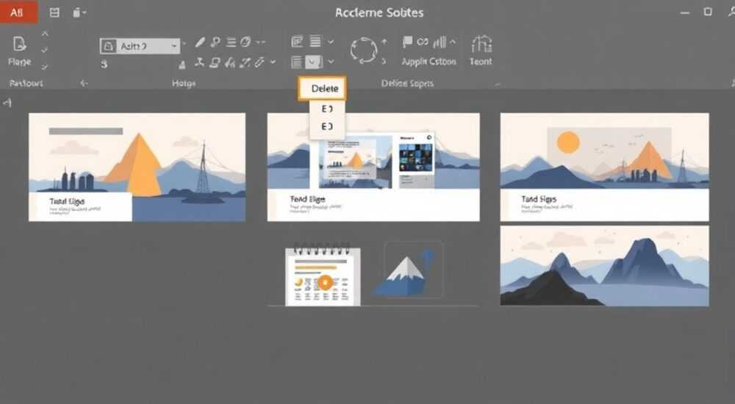Select the E) entry directly under Delete
This screenshot has height=404, width=735.
point(327,109)
